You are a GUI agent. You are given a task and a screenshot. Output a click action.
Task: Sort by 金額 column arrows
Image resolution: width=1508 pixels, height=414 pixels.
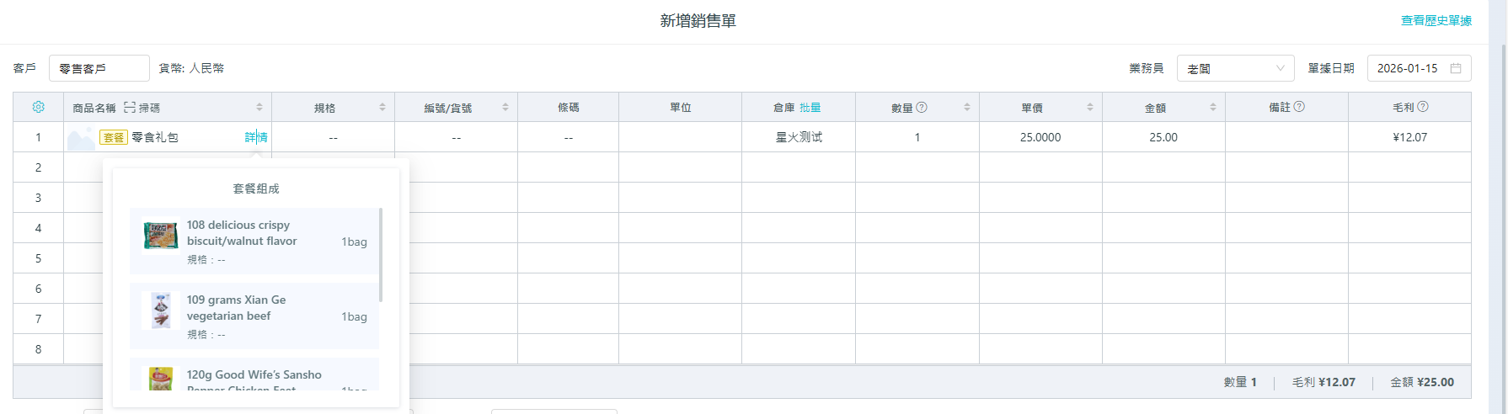[x=1213, y=108]
